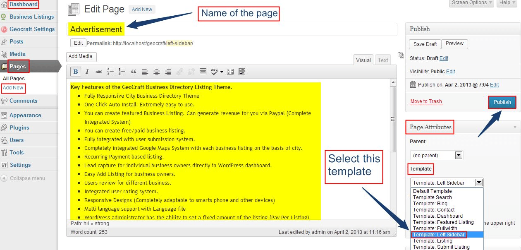Align text left
This screenshot has width=521, height=250.
[145, 72]
